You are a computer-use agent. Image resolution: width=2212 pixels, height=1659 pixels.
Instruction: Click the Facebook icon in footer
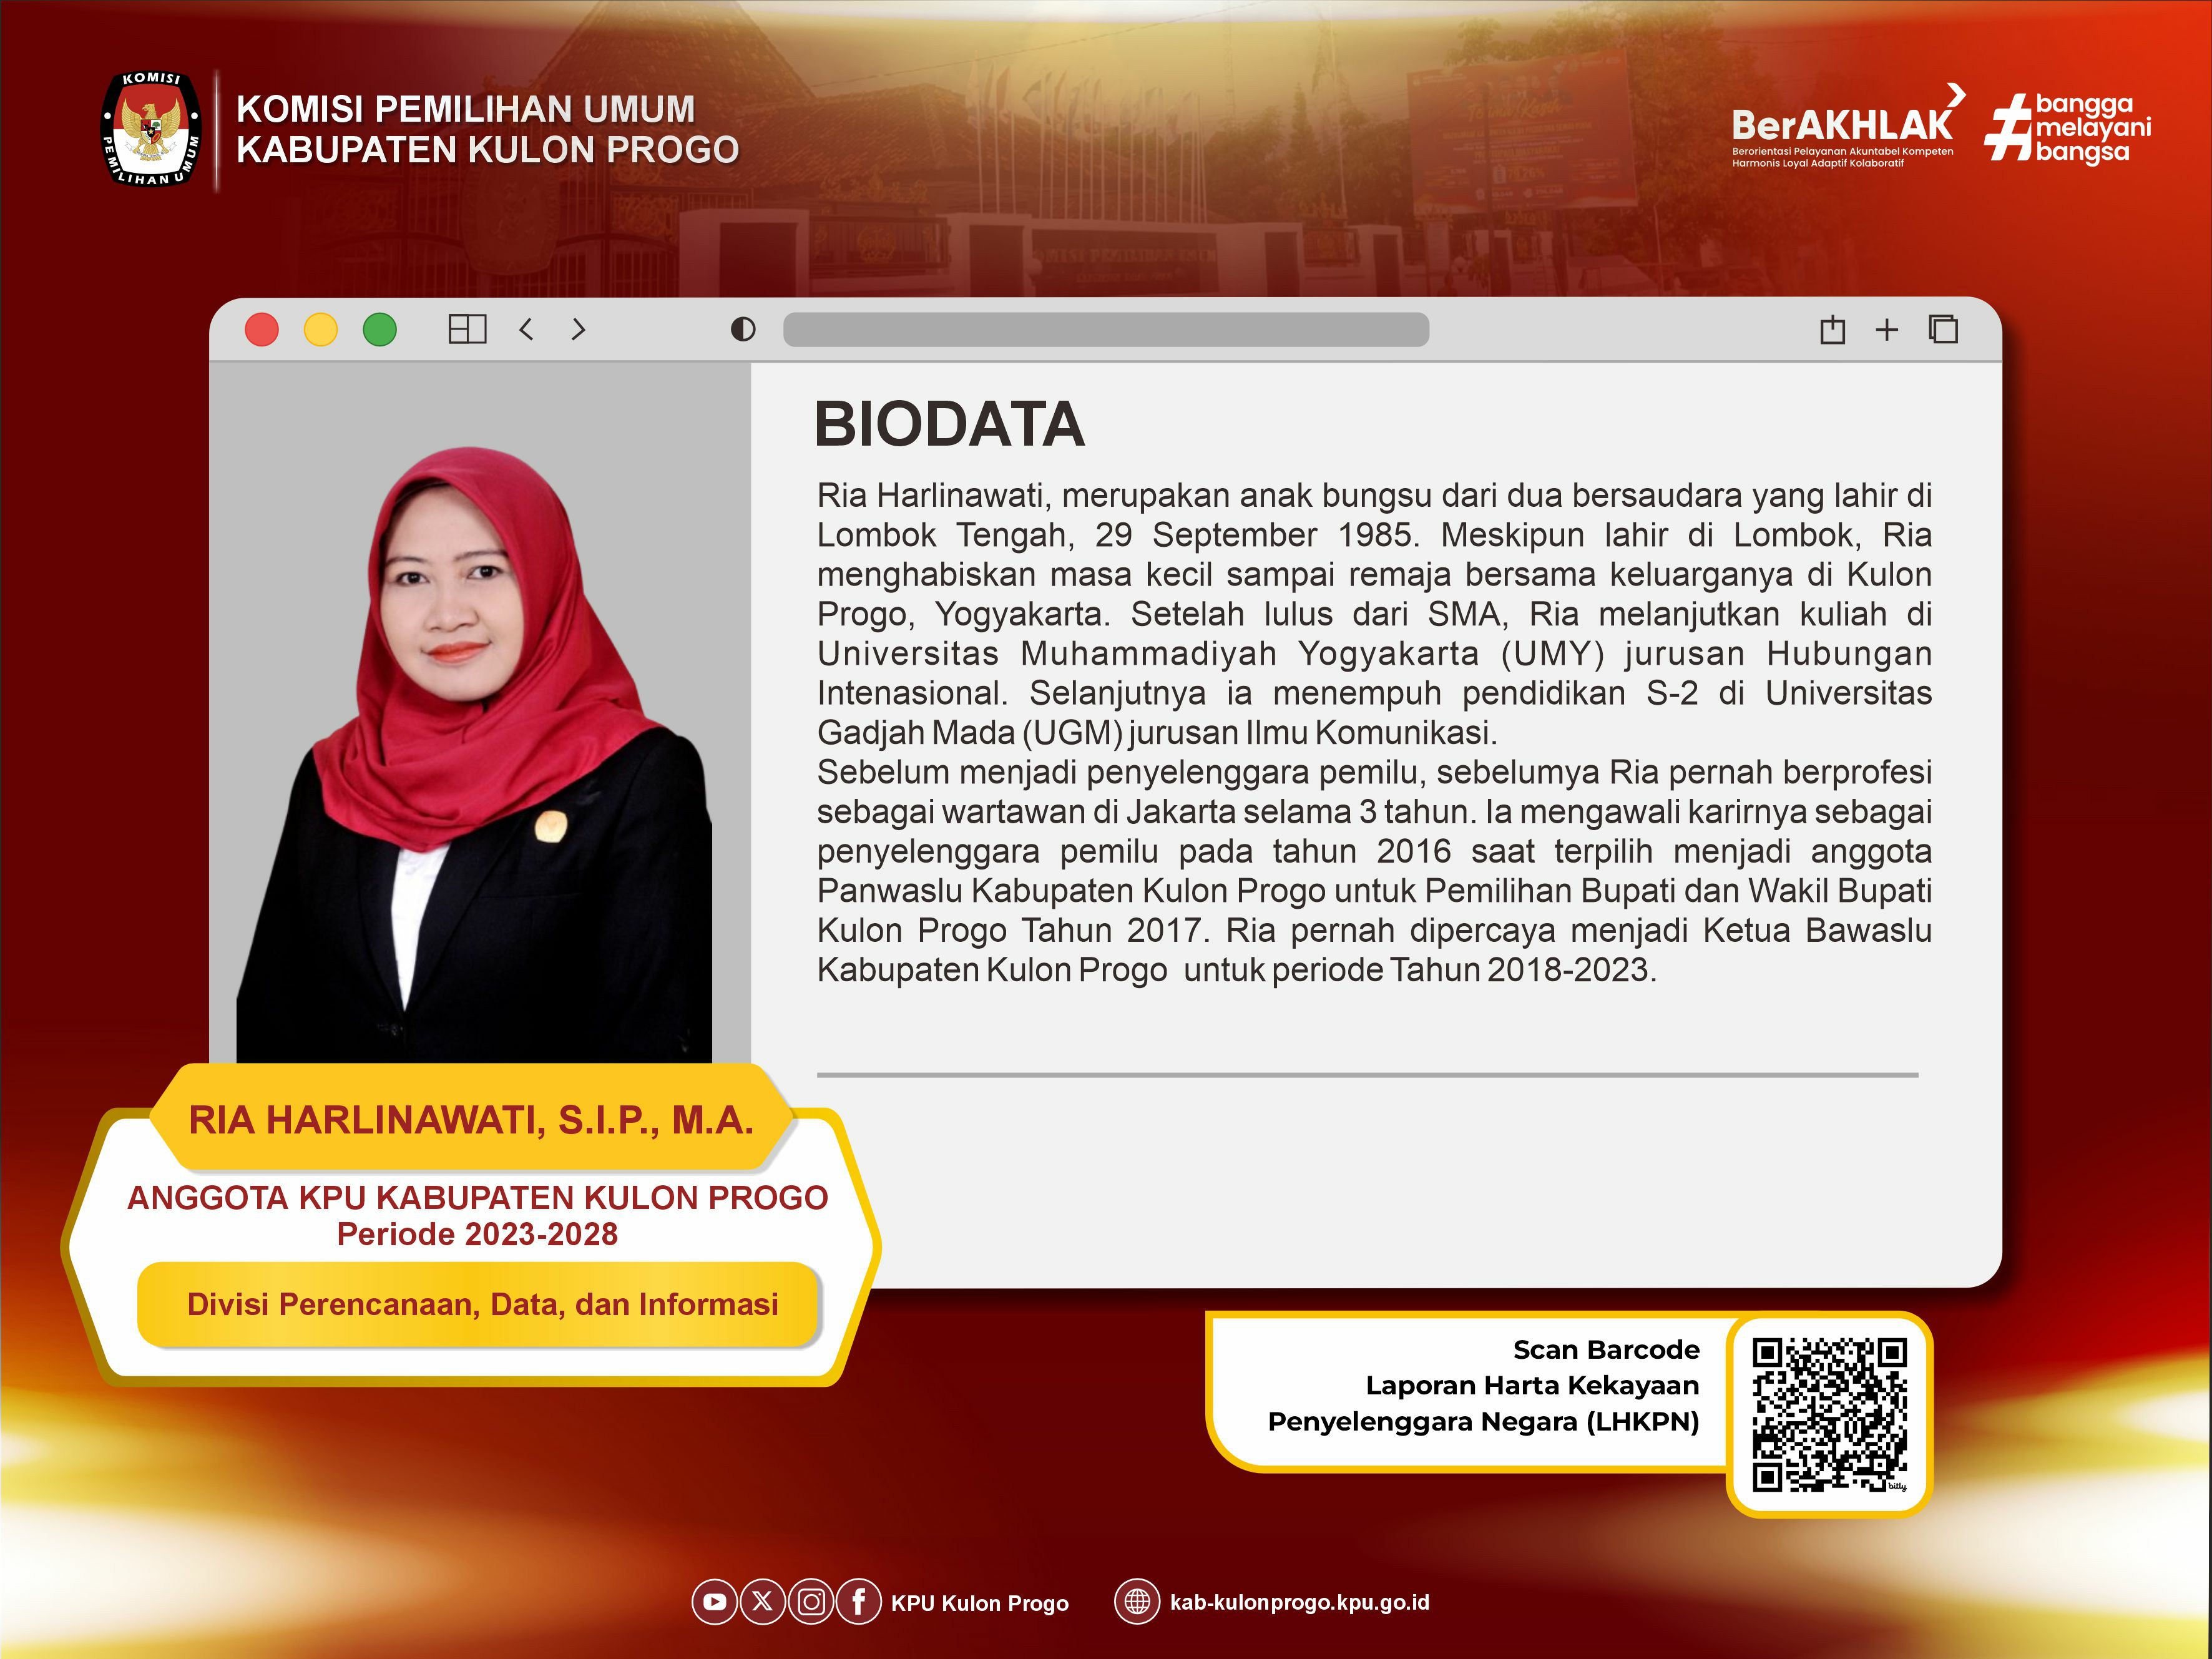coord(859,1602)
